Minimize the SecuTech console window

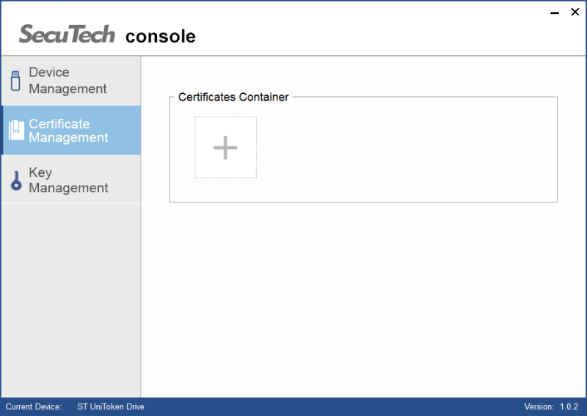tap(555, 12)
